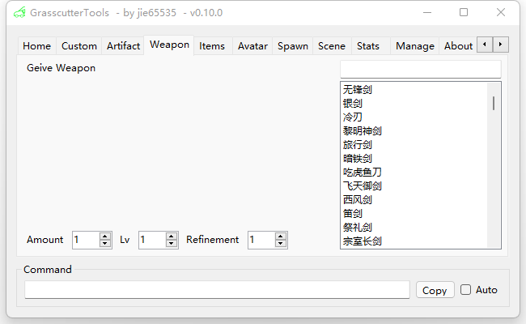Enable the Auto checkbox
The height and width of the screenshot is (324, 526).
coord(465,289)
